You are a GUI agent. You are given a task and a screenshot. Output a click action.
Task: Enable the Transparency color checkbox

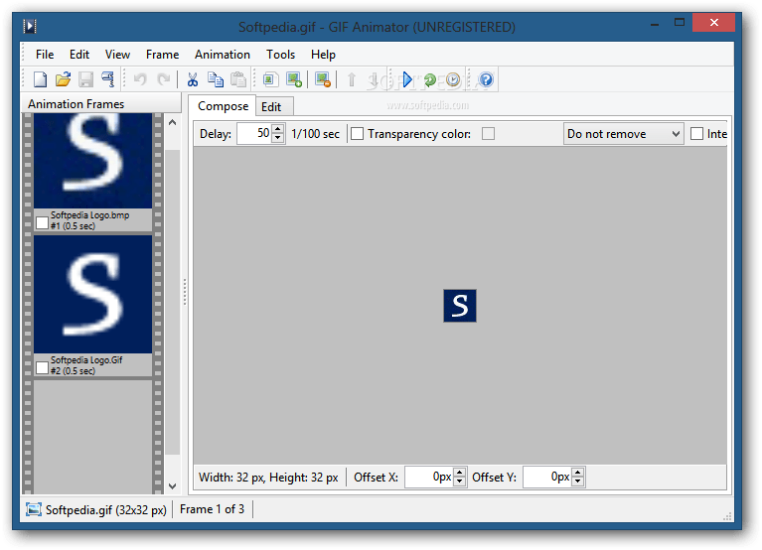358,133
